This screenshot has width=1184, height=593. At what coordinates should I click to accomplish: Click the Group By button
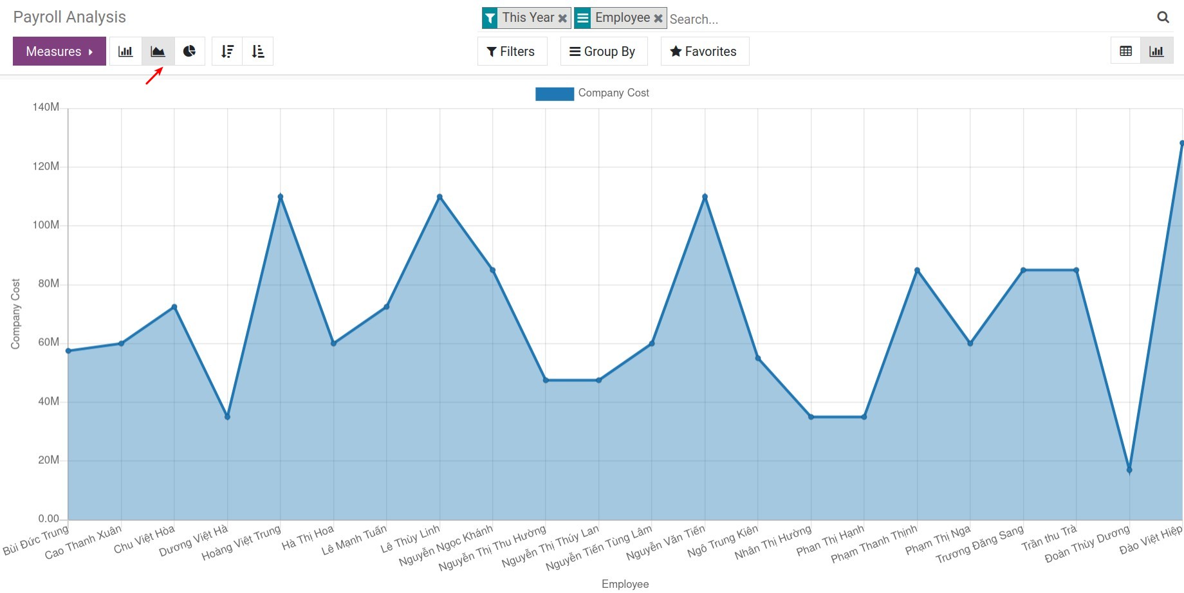(x=603, y=51)
